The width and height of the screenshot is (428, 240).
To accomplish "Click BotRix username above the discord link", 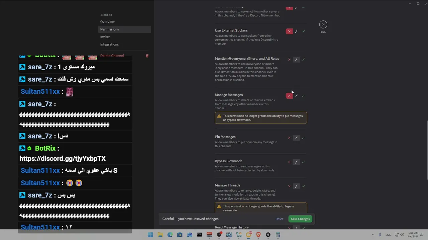I will coord(45,148).
